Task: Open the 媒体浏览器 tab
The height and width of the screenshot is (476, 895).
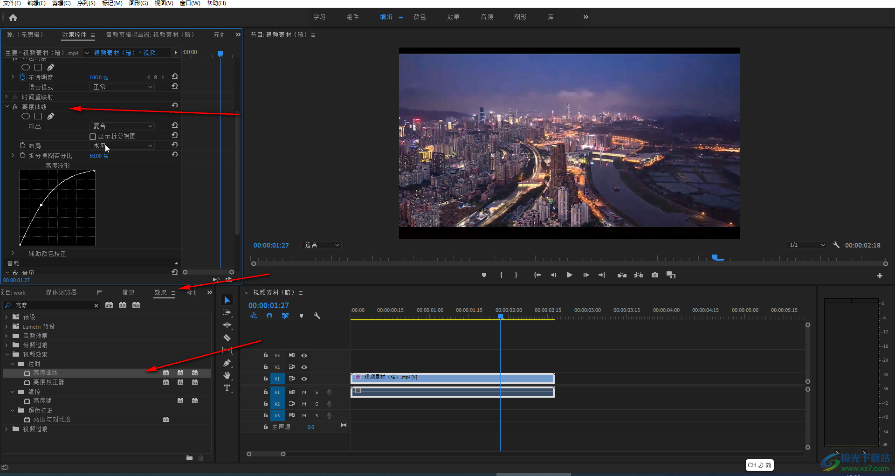Action: click(61, 292)
